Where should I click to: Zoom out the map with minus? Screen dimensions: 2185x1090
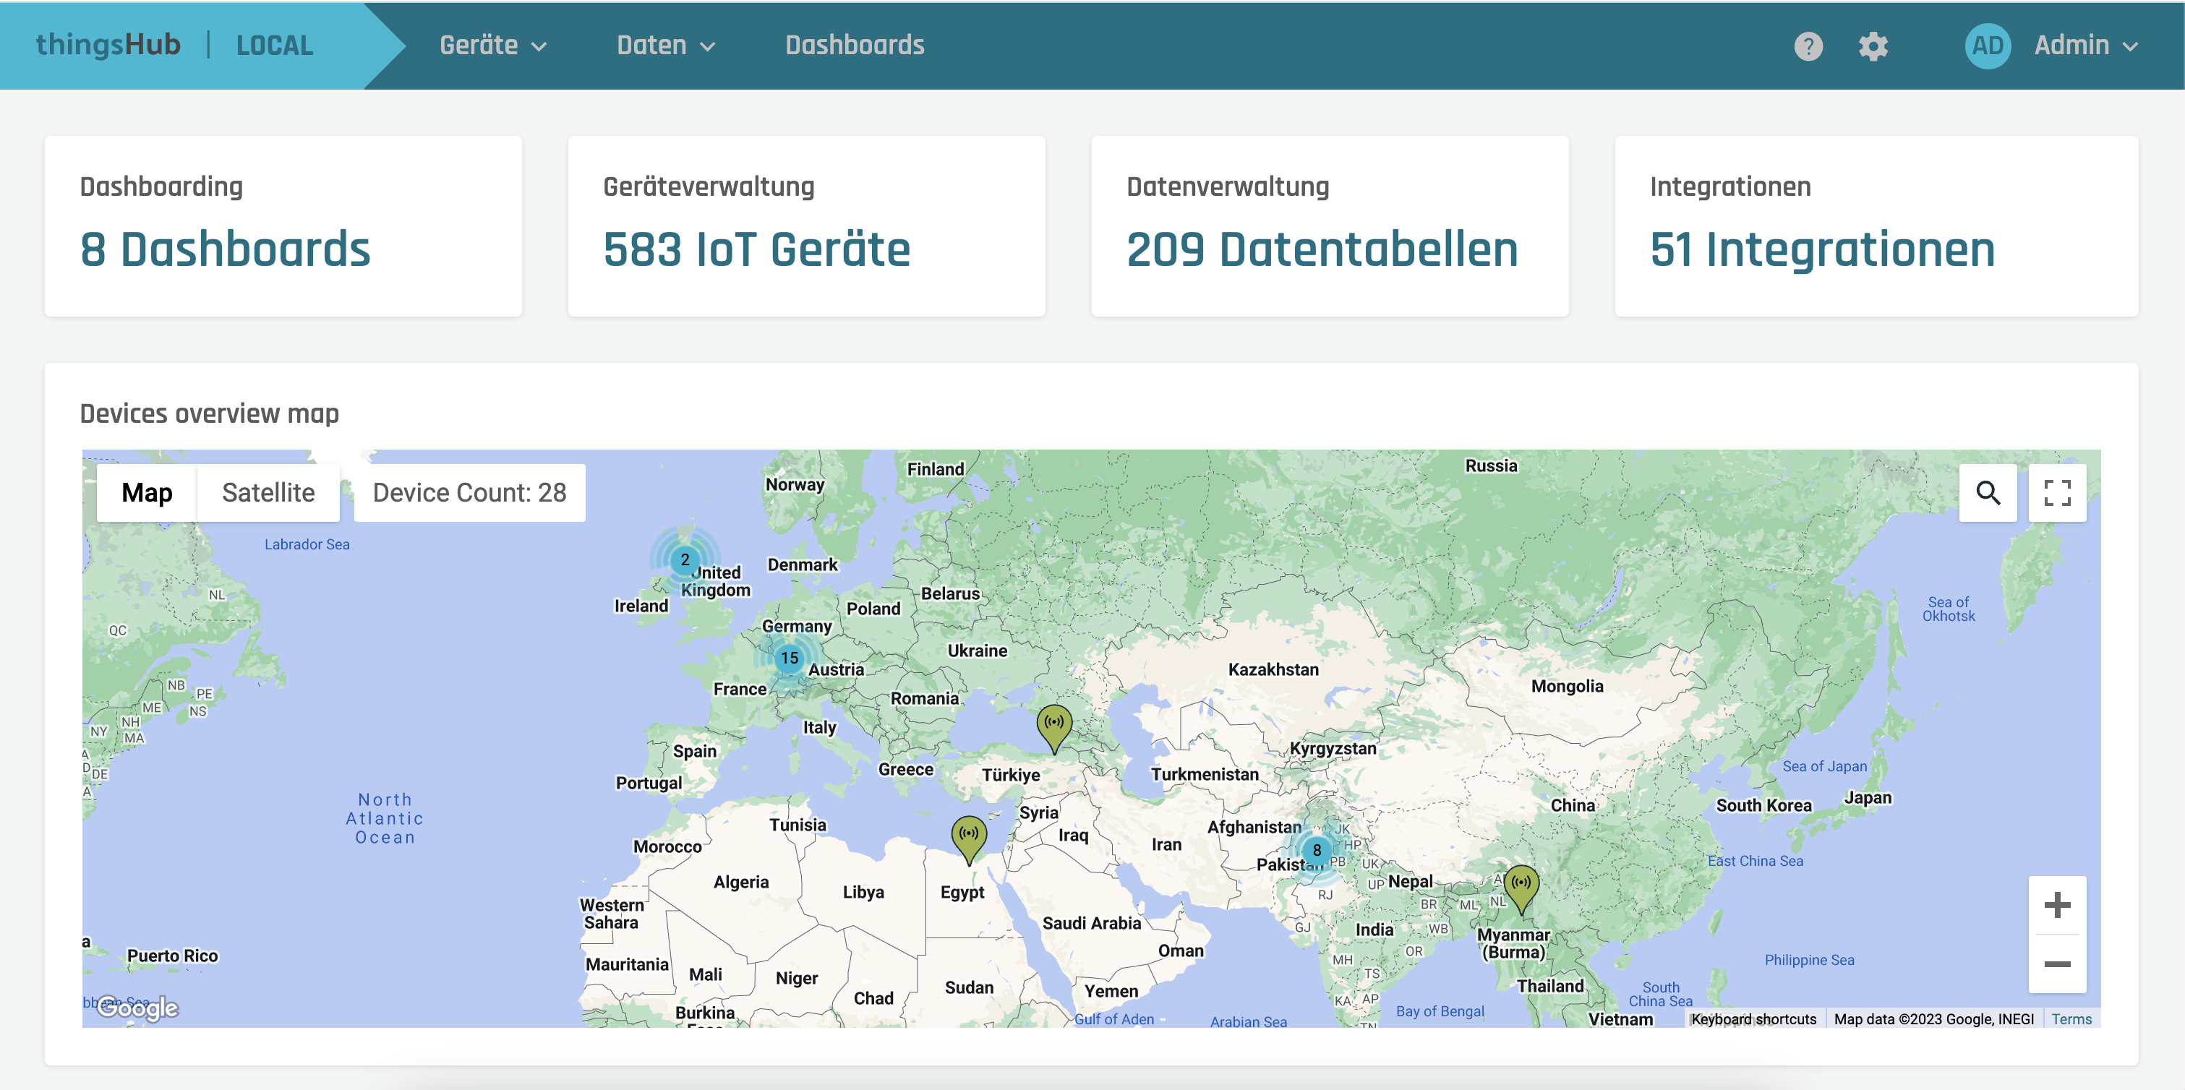pos(2057,964)
